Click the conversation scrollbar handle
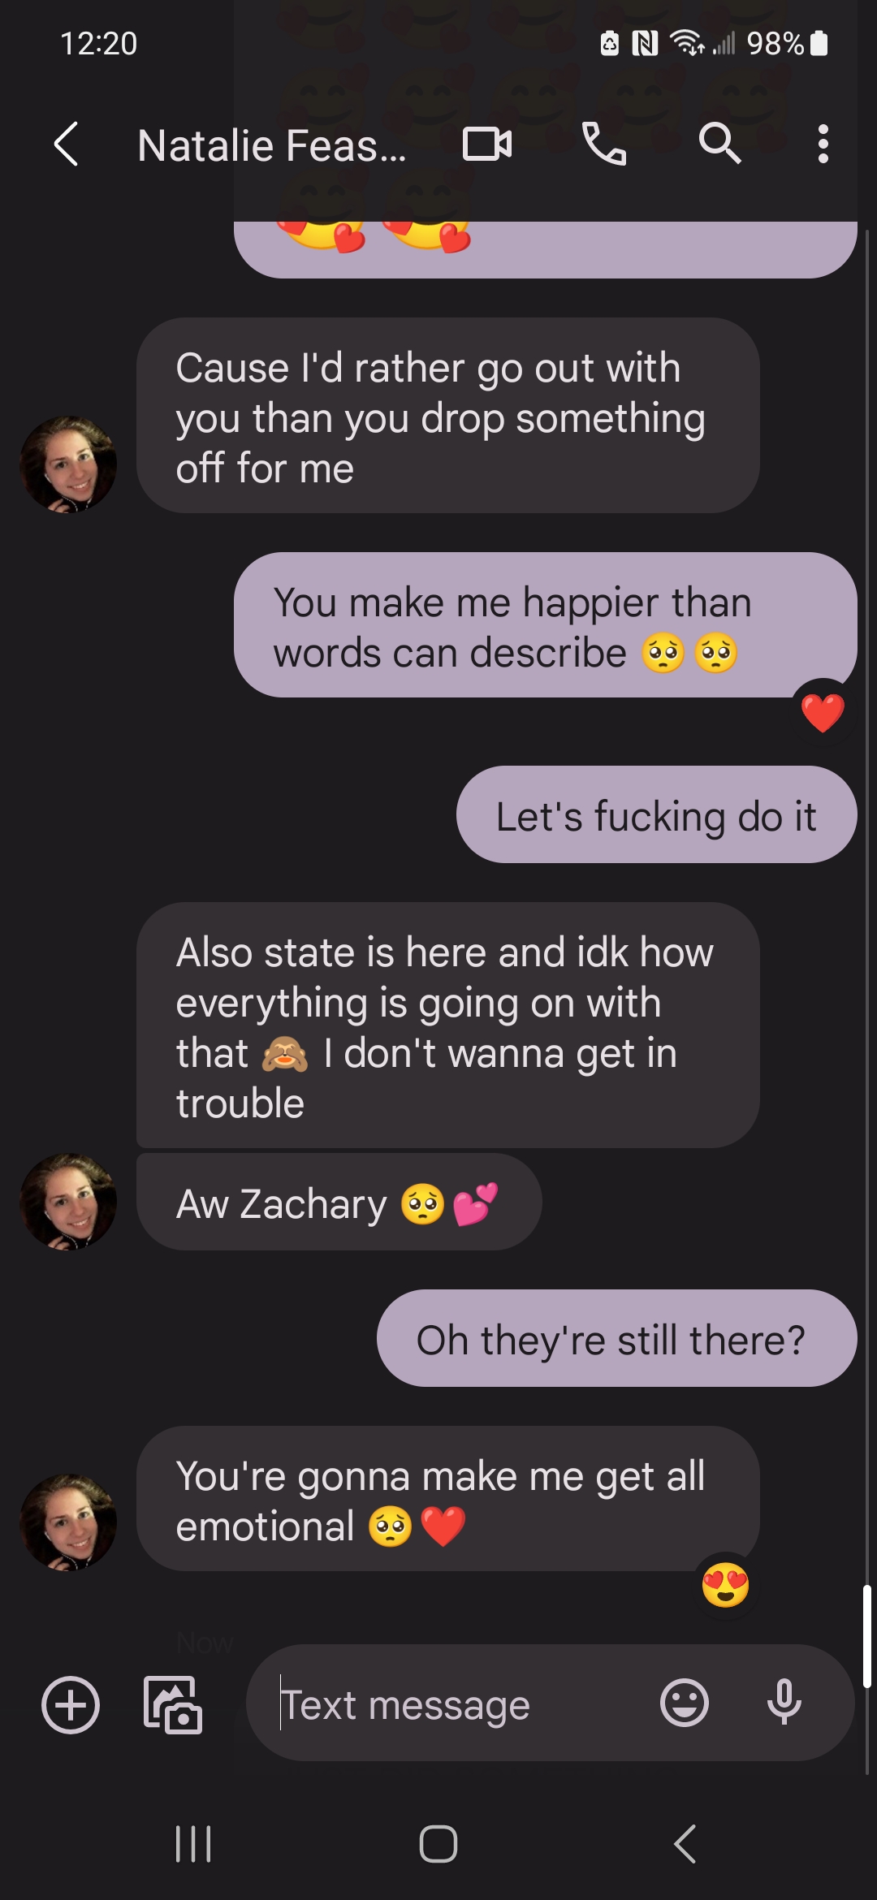877x1900 pixels. (866, 1636)
